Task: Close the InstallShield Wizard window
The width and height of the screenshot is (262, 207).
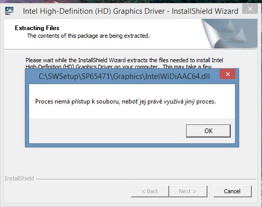Action: (250, 9)
